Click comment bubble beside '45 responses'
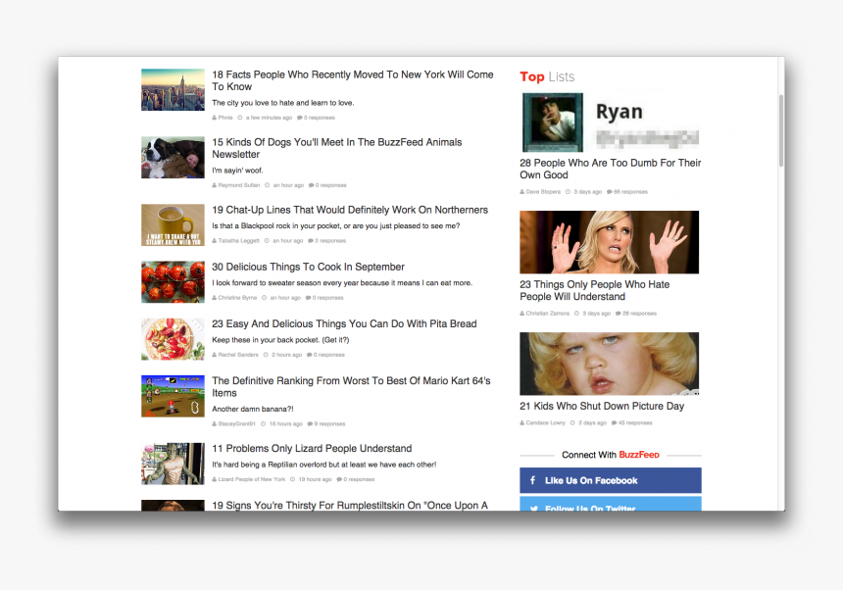This screenshot has width=843, height=590. pyautogui.click(x=614, y=422)
